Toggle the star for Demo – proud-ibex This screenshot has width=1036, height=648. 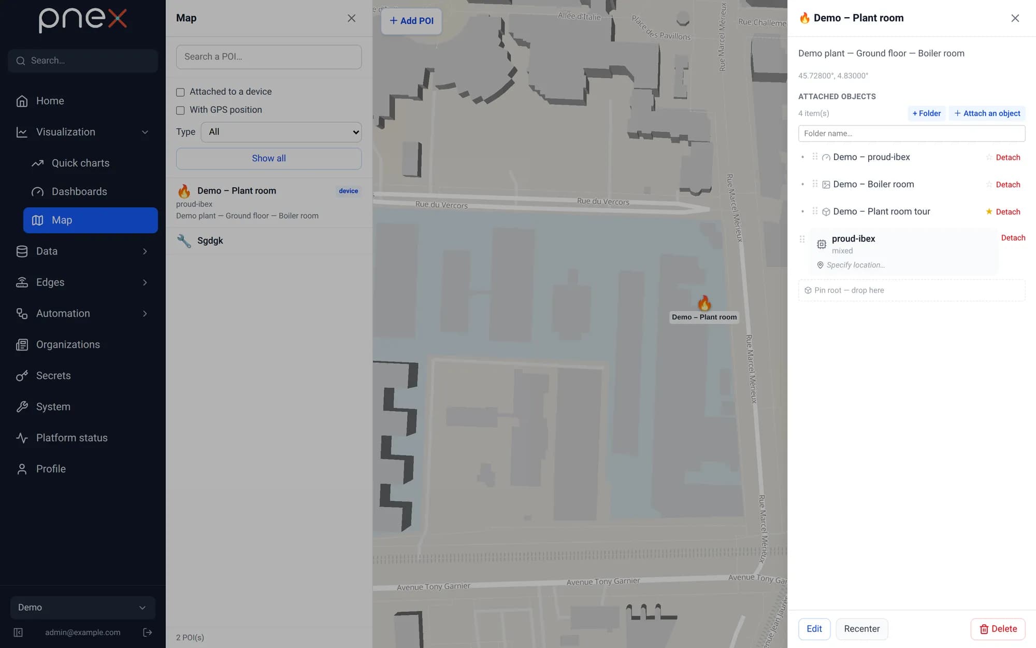(x=989, y=157)
